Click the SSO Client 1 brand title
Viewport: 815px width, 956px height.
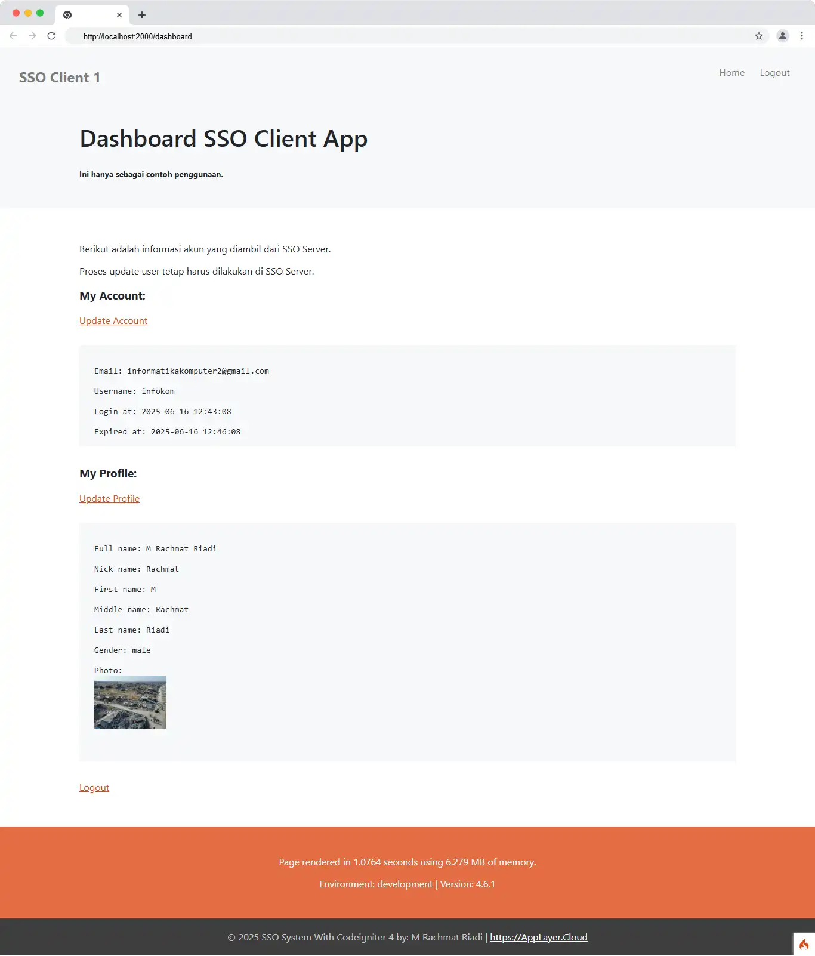click(x=60, y=78)
